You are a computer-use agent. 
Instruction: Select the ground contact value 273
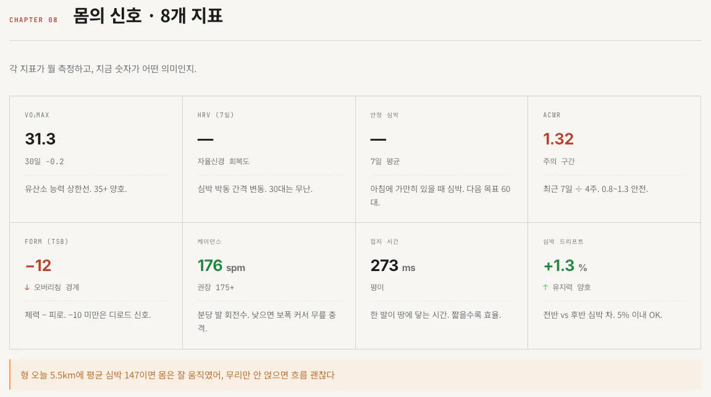(384, 265)
